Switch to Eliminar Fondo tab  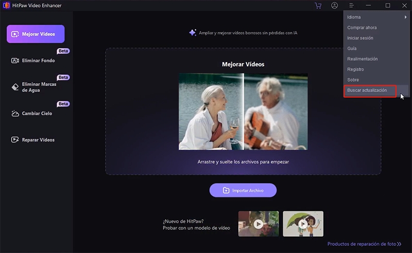pyautogui.click(x=36, y=61)
